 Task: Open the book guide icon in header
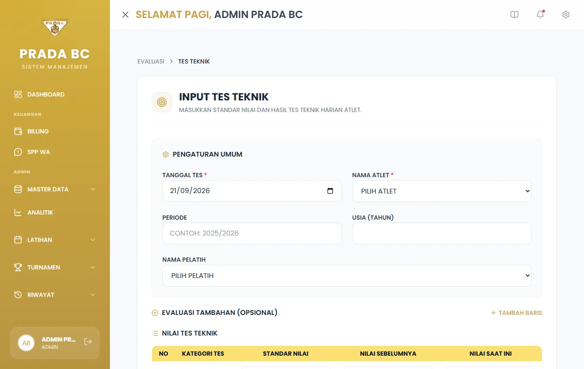point(514,15)
